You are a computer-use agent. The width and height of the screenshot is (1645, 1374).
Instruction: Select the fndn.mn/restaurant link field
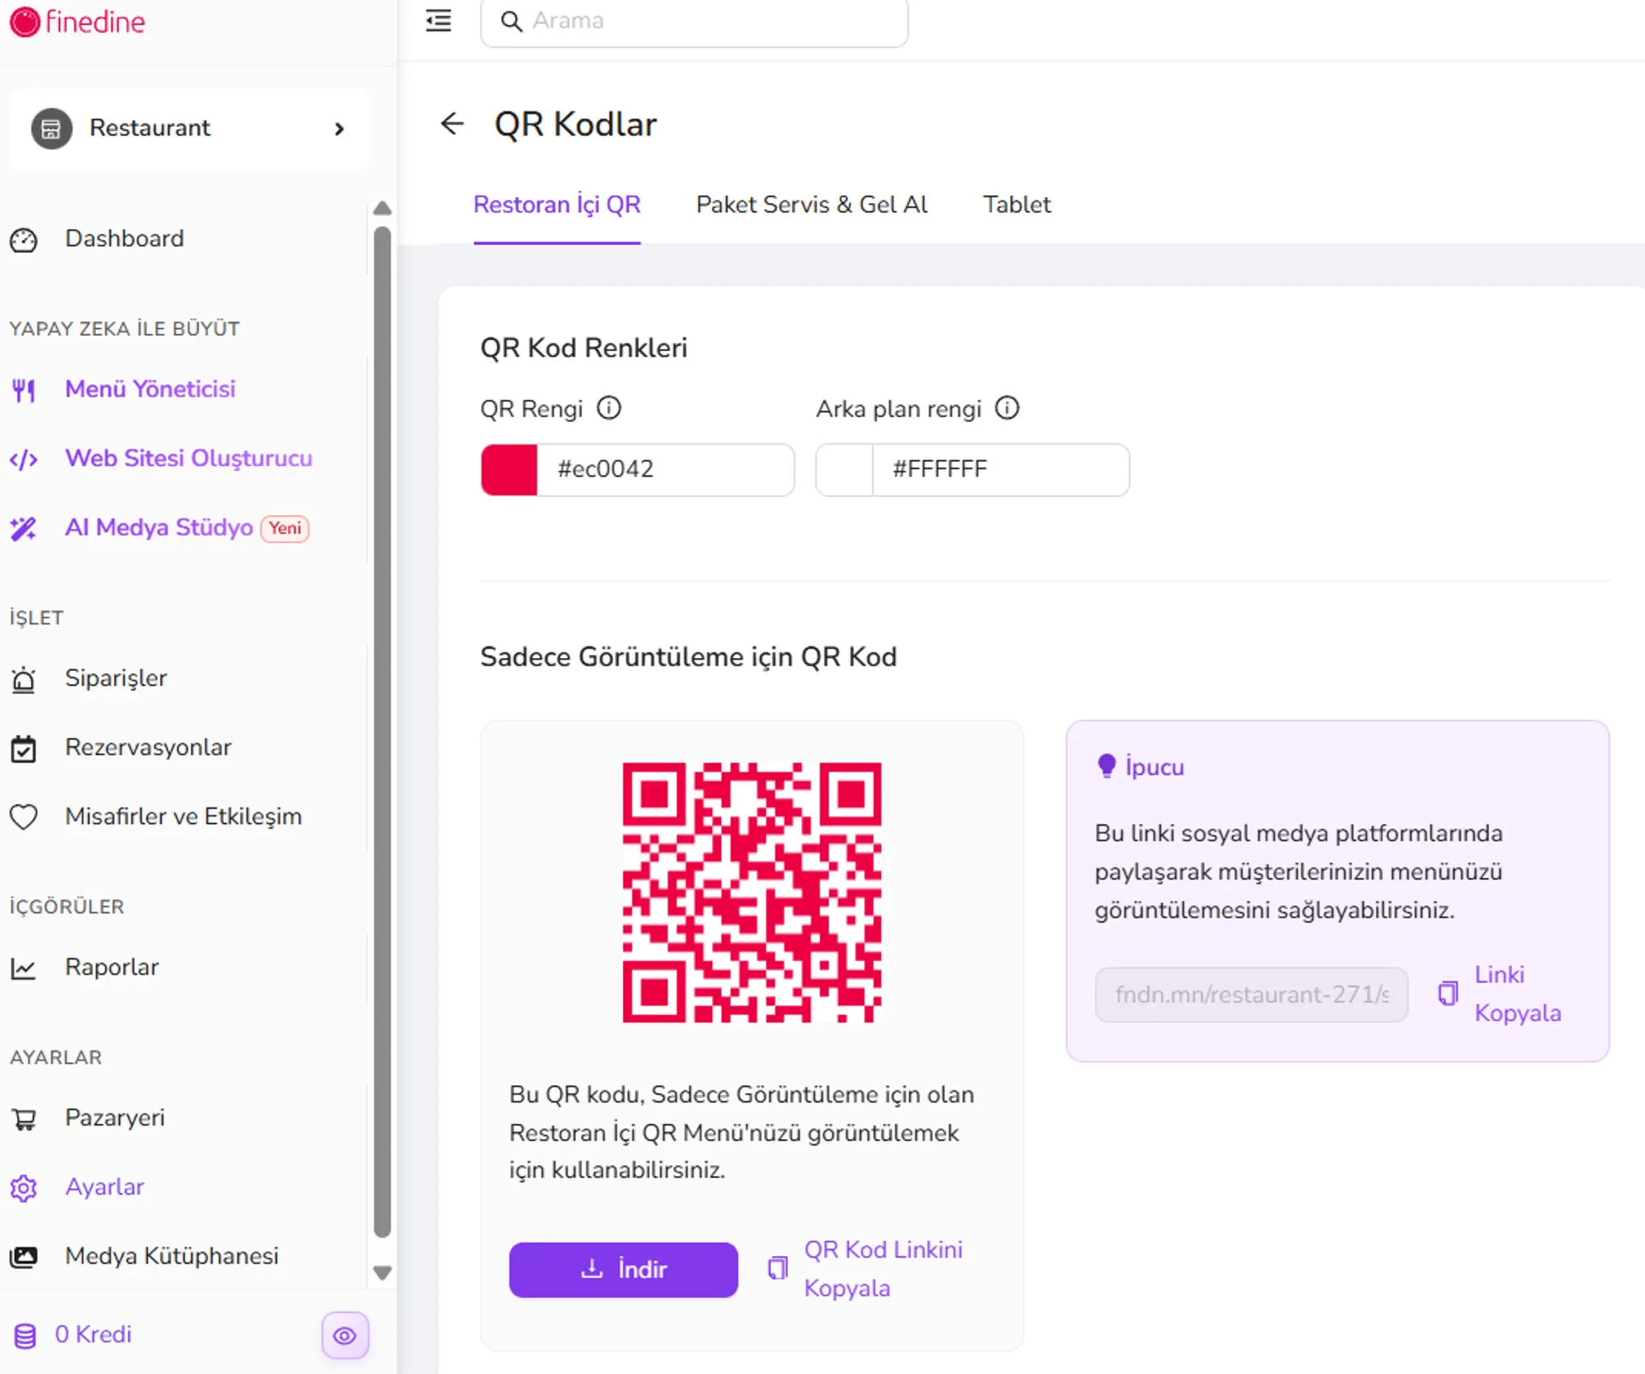(x=1251, y=995)
